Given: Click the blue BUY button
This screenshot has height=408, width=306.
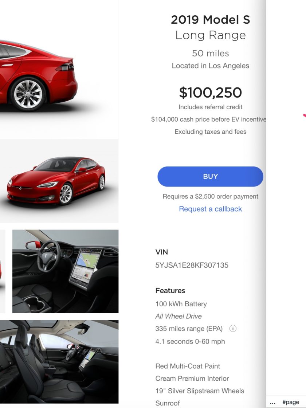Looking at the screenshot, I should pos(210,176).
